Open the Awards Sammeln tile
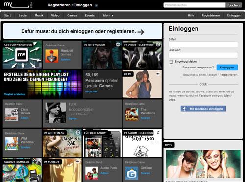The image size is (245, 182). pos(22,170)
